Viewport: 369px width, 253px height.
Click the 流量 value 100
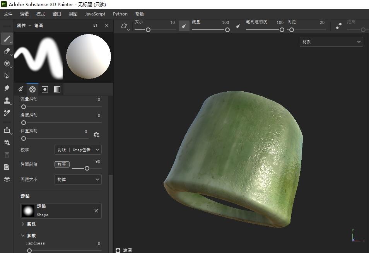[x=226, y=22]
